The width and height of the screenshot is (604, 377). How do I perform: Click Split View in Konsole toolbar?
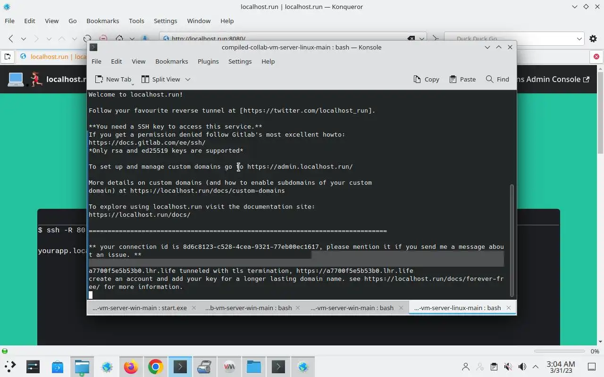pyautogui.click(x=161, y=79)
